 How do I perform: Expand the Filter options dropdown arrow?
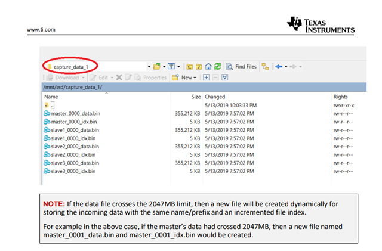pyautogui.click(x=178, y=66)
